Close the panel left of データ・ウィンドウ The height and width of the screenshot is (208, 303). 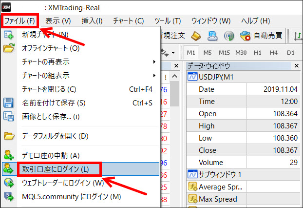pos(176,66)
